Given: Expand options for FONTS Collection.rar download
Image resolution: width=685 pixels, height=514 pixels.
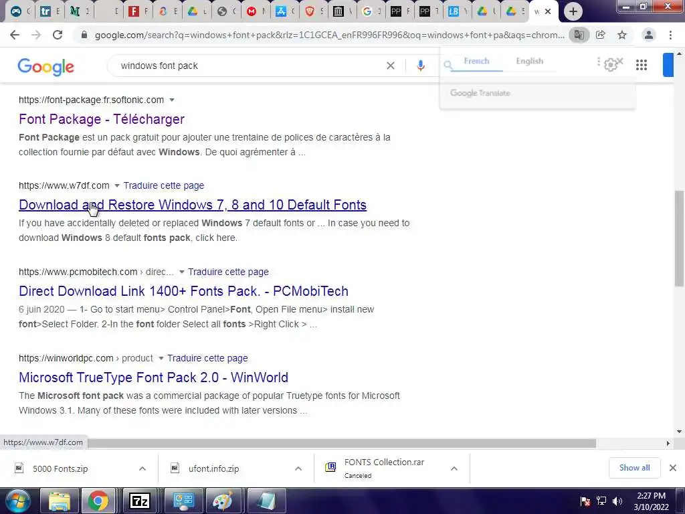Looking at the screenshot, I should pyautogui.click(x=454, y=468).
